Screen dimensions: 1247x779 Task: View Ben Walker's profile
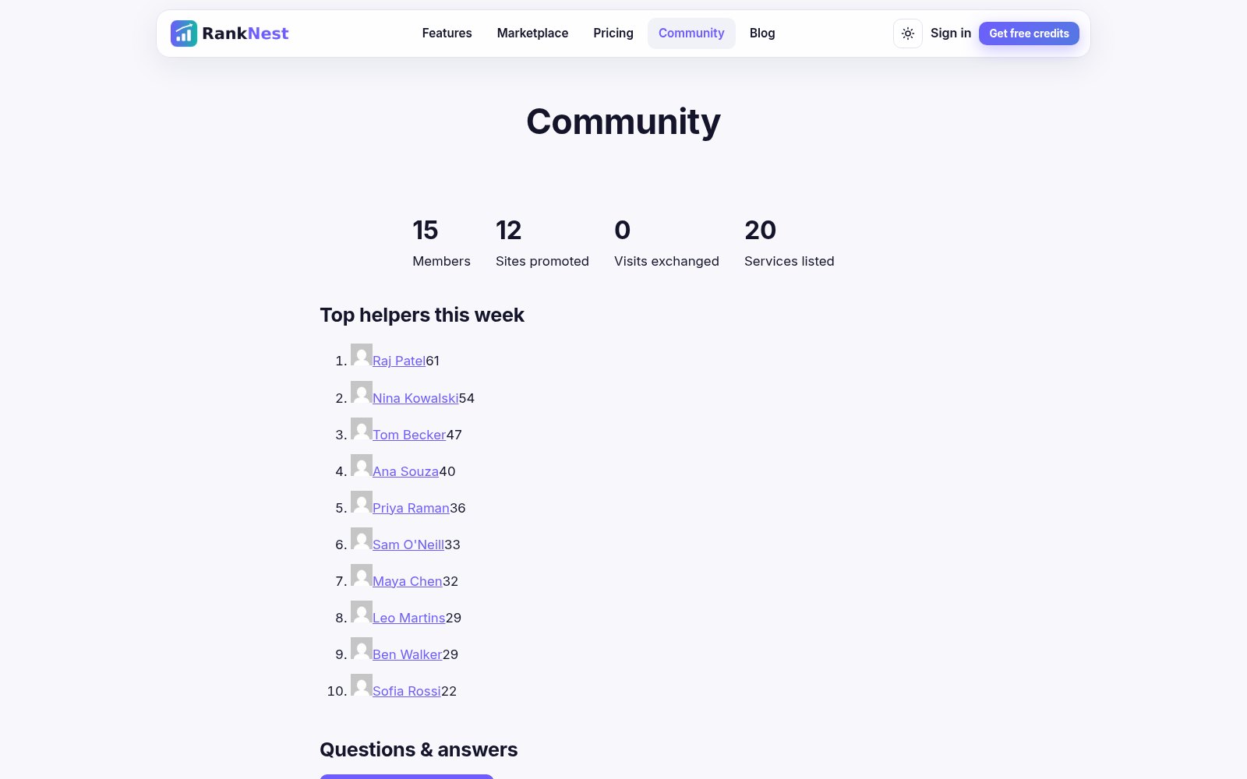pyautogui.click(x=408, y=654)
